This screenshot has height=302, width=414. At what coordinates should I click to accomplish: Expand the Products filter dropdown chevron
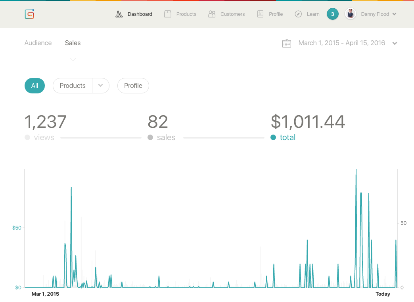101,85
